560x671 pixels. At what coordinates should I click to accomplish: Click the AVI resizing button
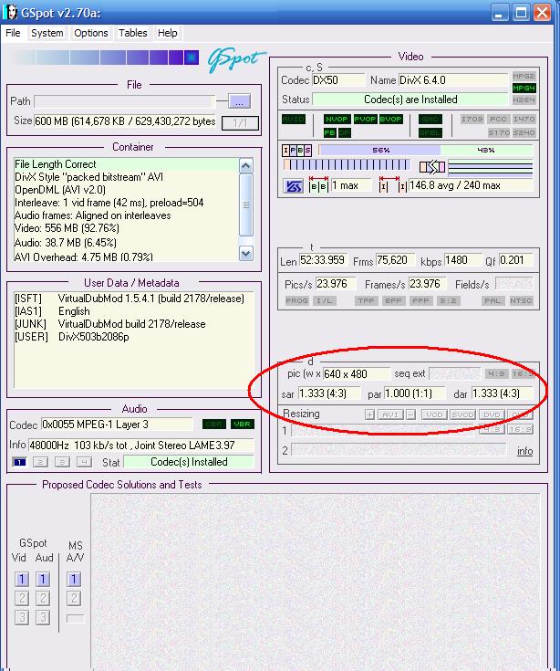[390, 414]
